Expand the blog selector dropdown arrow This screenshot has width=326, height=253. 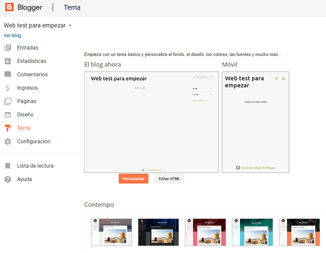(70, 26)
